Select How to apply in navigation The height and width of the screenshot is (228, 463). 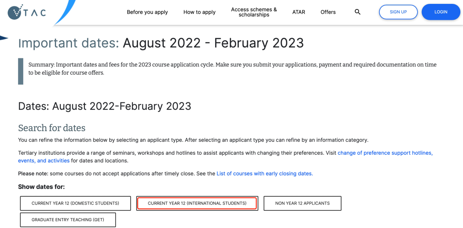[199, 12]
